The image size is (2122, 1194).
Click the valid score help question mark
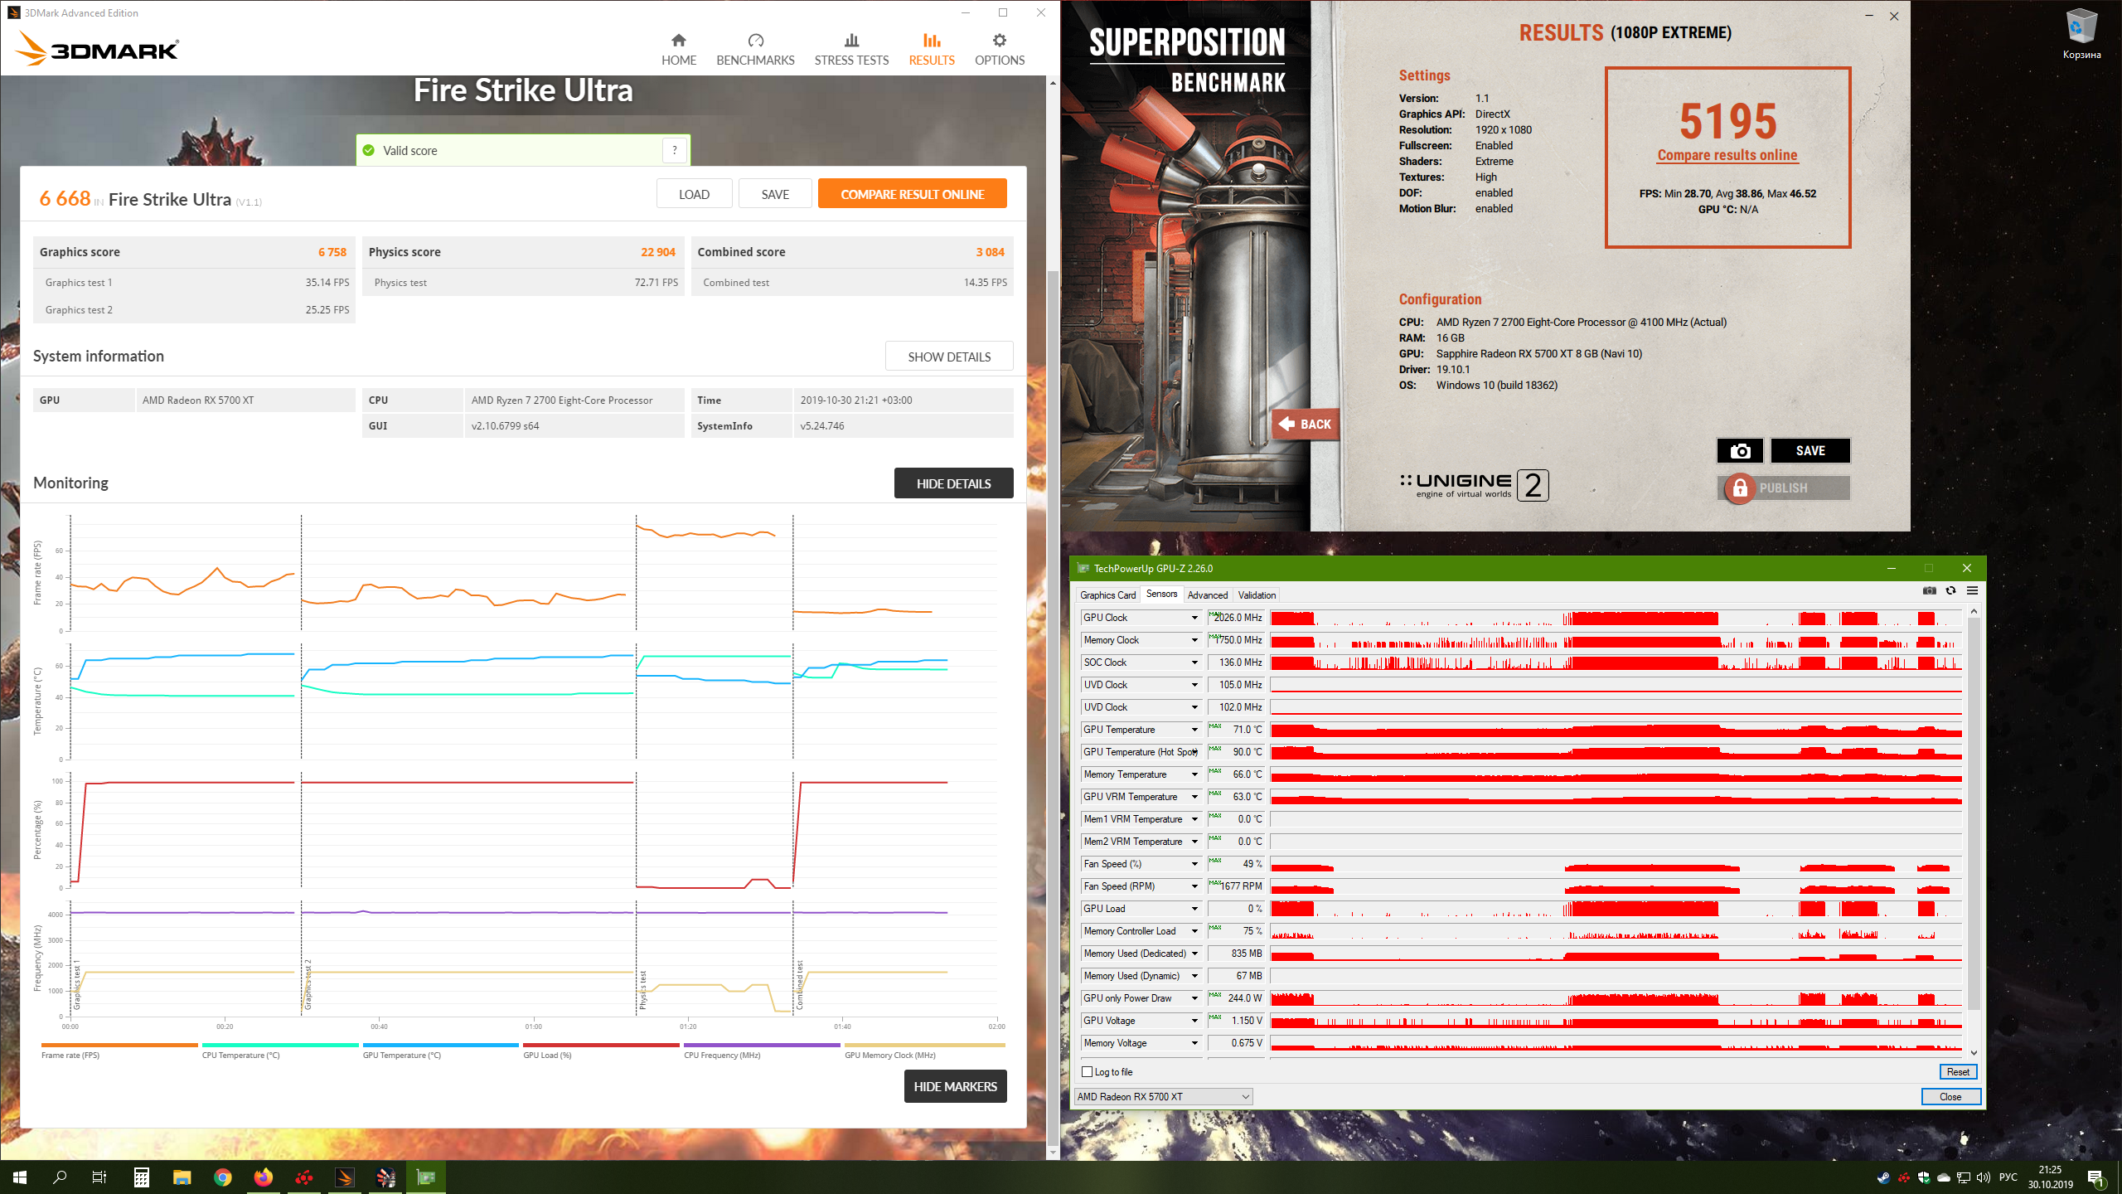(x=675, y=150)
